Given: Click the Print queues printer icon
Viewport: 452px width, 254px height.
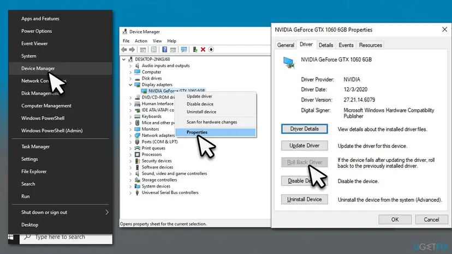Looking at the screenshot, I should coord(137,148).
